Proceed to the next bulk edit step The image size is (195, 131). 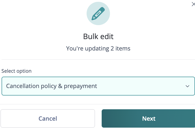click(x=149, y=119)
